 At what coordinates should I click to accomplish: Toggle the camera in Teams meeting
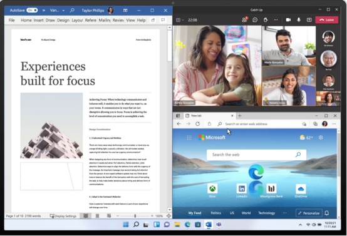288,20
